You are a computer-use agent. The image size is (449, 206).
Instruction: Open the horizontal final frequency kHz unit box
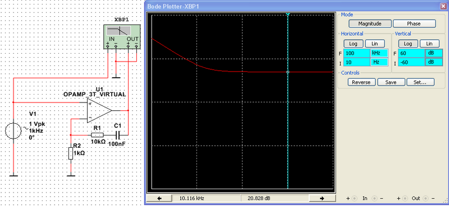[x=379, y=53]
